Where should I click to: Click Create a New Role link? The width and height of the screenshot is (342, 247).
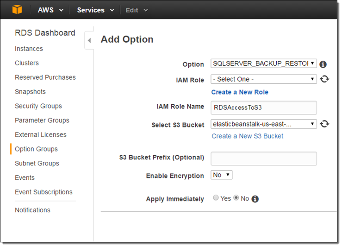point(240,92)
